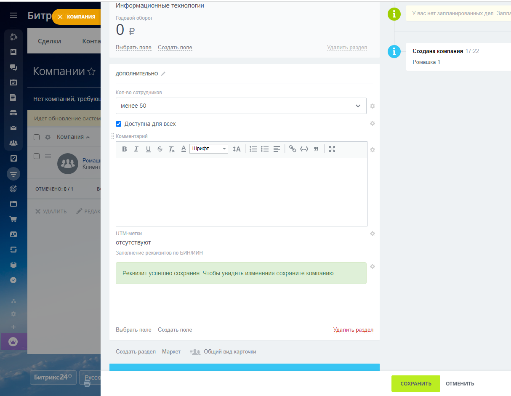Viewport: 511px width, 396px height.
Task: Open the Кол-во сотрудников dropdown
Action: coord(241,106)
